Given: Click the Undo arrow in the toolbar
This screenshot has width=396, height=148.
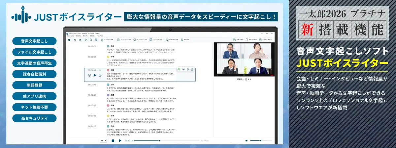Looking at the screenshot, I should [x=75, y=40].
